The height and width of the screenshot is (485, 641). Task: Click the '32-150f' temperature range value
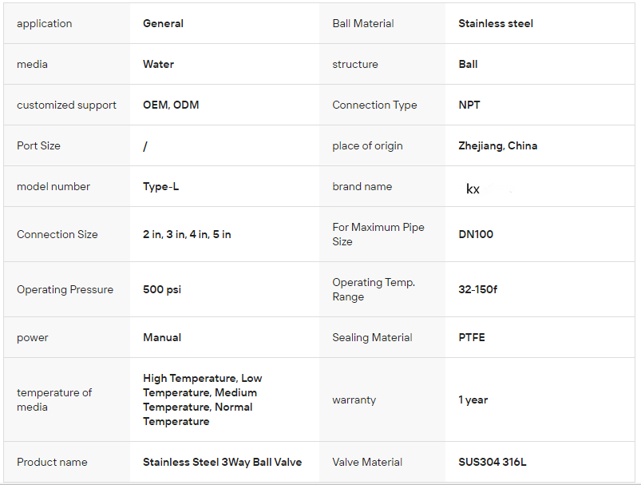click(477, 289)
